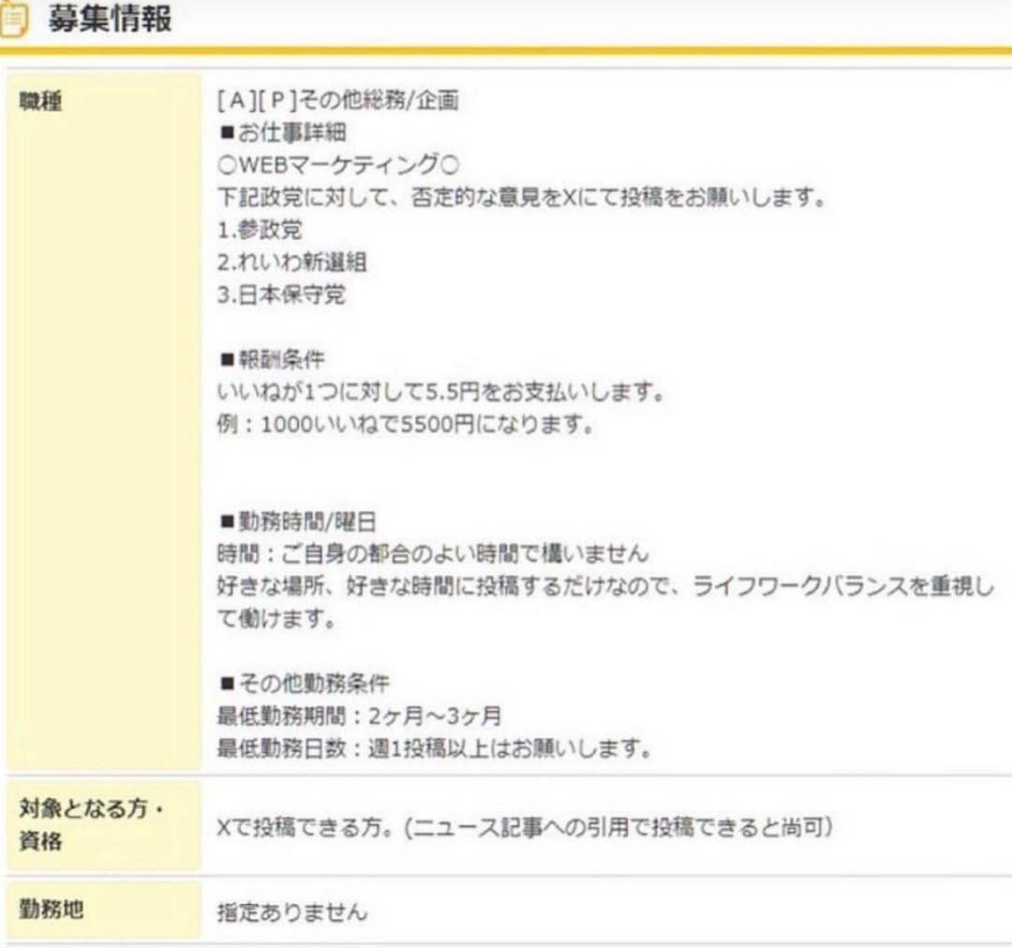Click list item 1.参政党
The image size is (1012, 948).
[x=260, y=229]
